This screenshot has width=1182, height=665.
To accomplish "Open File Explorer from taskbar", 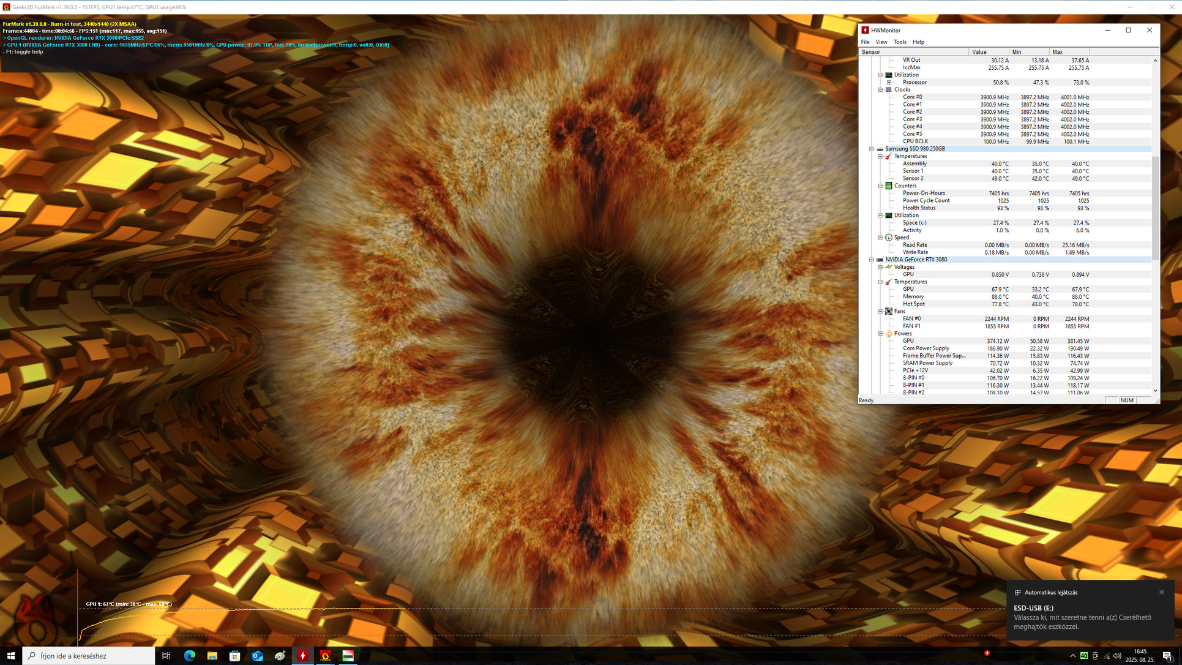I will [212, 656].
